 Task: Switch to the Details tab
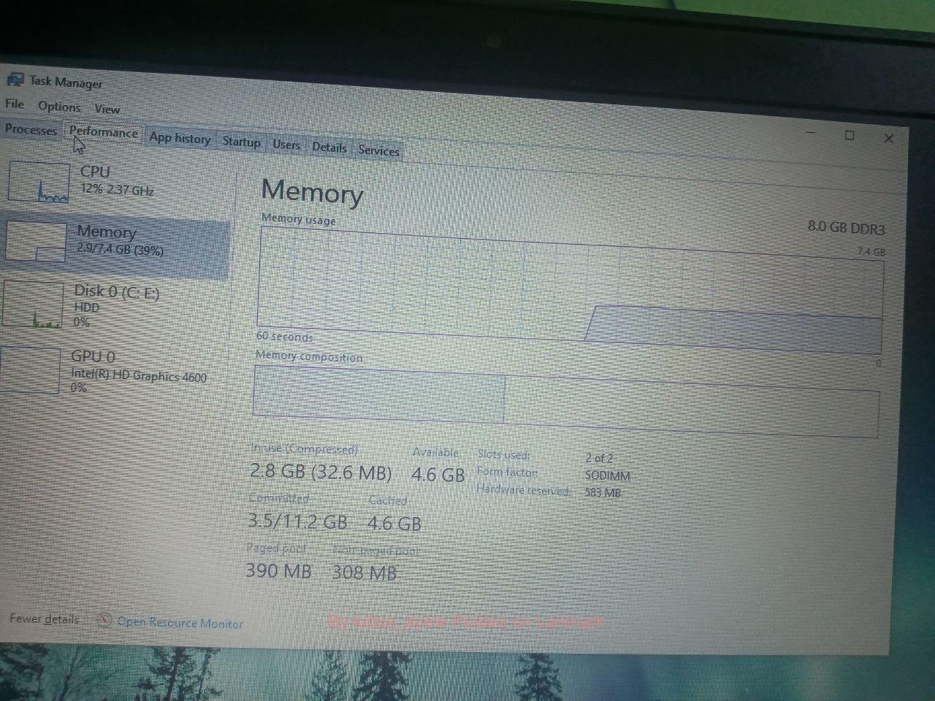329,148
